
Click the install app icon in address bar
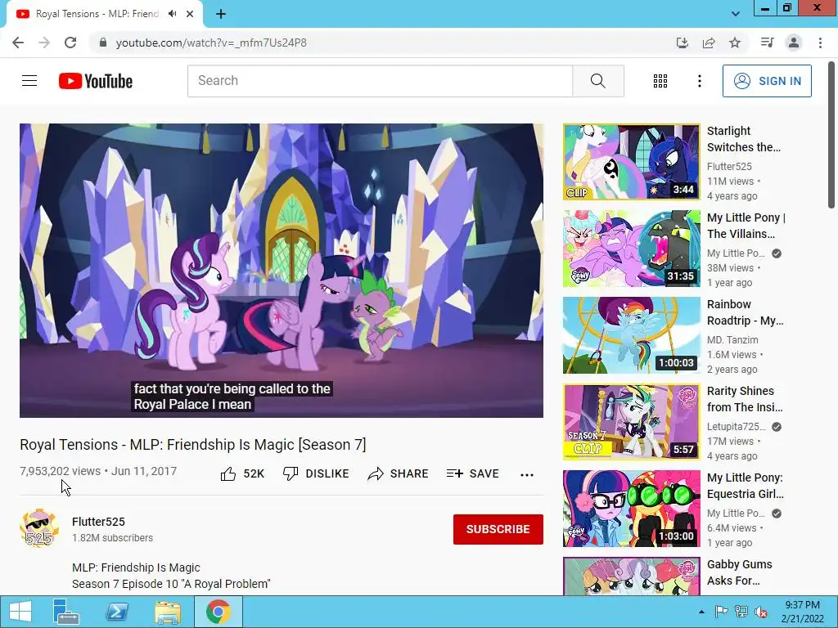[682, 43]
